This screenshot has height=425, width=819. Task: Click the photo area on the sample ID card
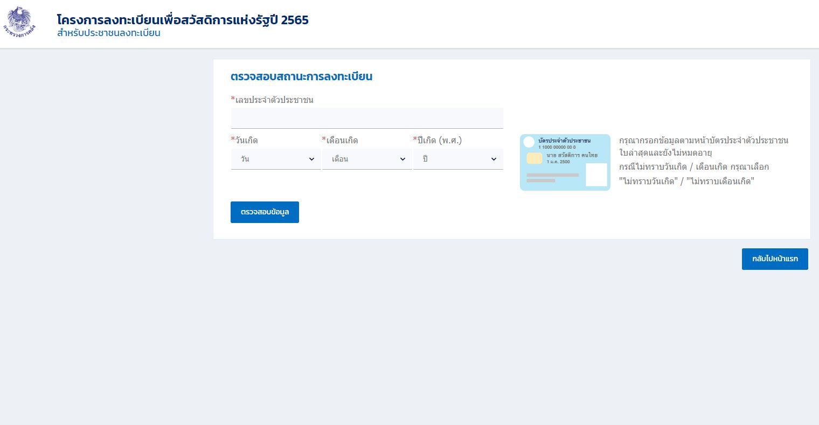[x=596, y=175]
